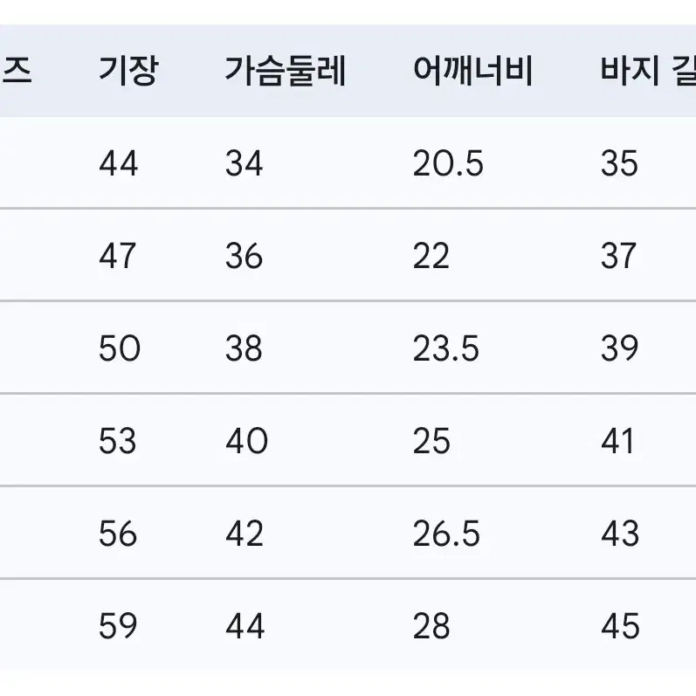696x696 pixels.
Task: Select the chest value 34 in first row
Action: tap(245, 163)
